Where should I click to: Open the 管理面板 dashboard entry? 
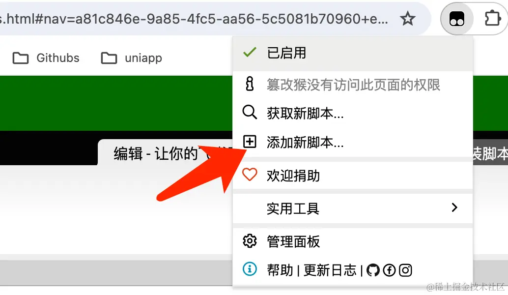293,241
